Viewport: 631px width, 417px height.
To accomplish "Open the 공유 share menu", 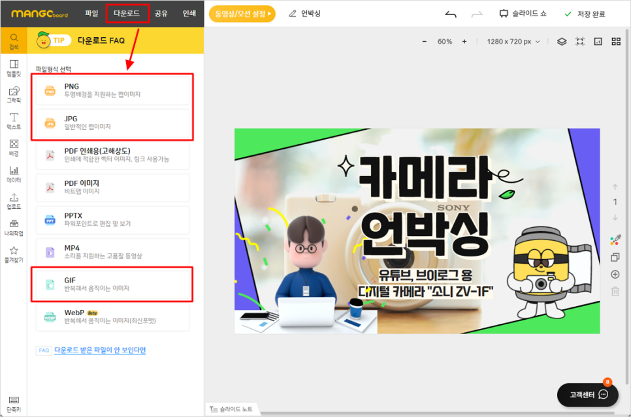I will pos(161,13).
